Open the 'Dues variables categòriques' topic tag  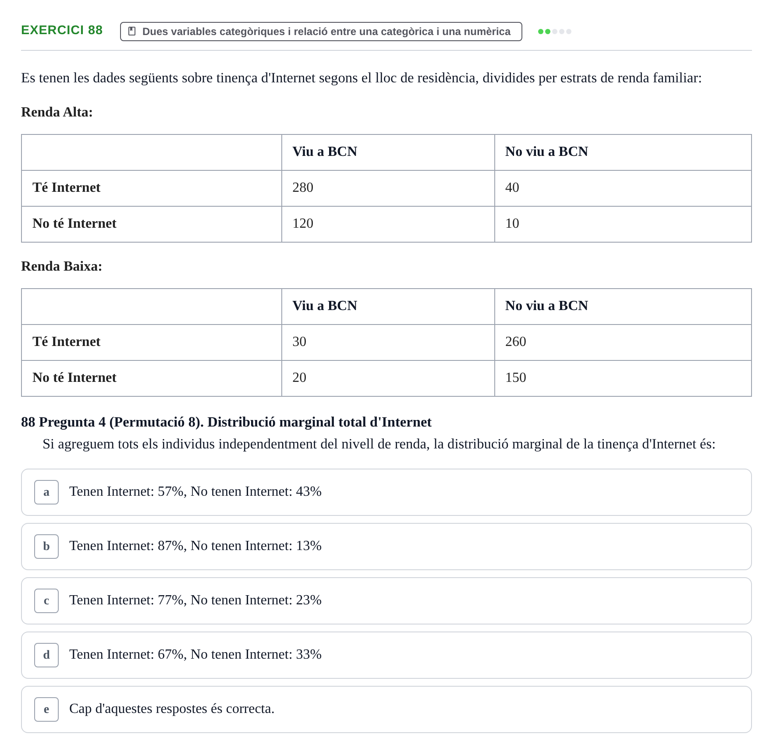click(321, 32)
